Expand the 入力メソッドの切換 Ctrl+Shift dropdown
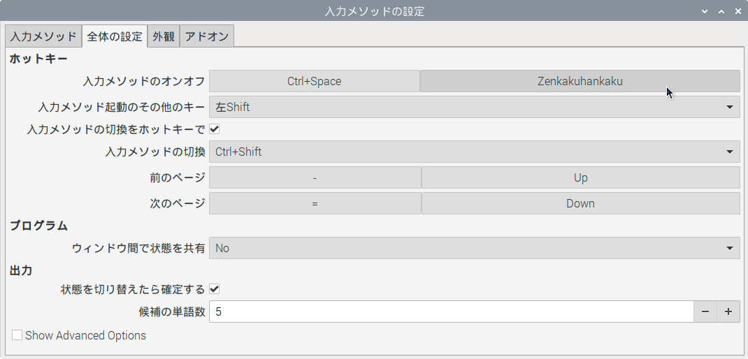The image size is (748, 359). pyautogui.click(x=474, y=152)
